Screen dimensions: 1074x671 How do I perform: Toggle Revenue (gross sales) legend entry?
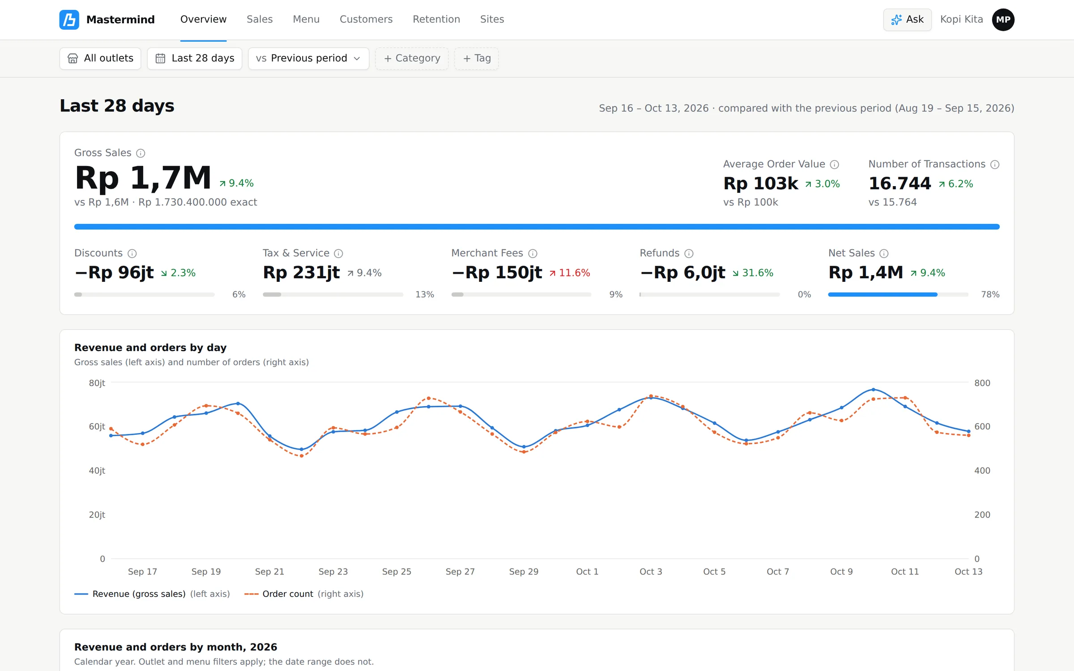click(x=152, y=594)
